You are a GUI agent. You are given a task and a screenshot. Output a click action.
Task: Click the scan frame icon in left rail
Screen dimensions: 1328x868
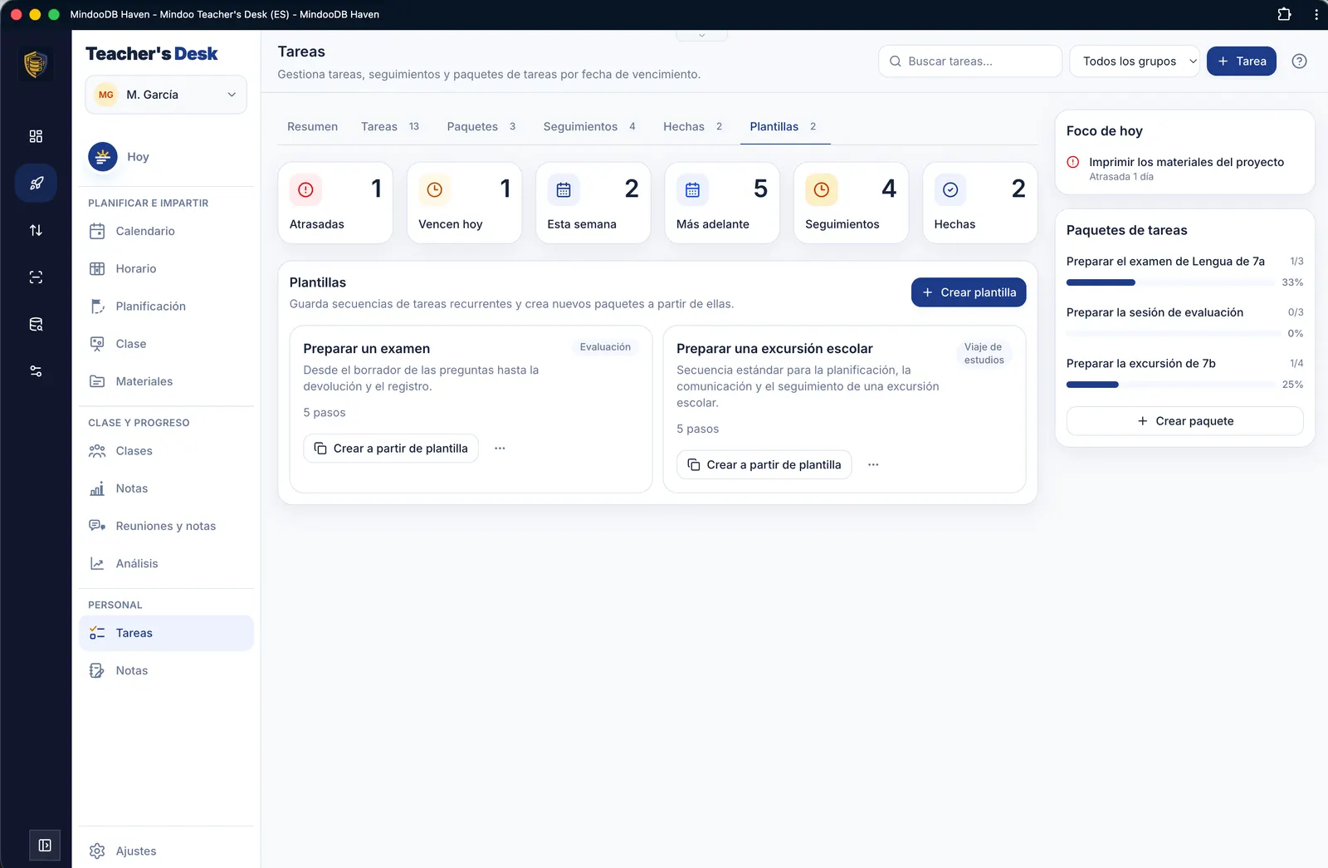coord(36,277)
